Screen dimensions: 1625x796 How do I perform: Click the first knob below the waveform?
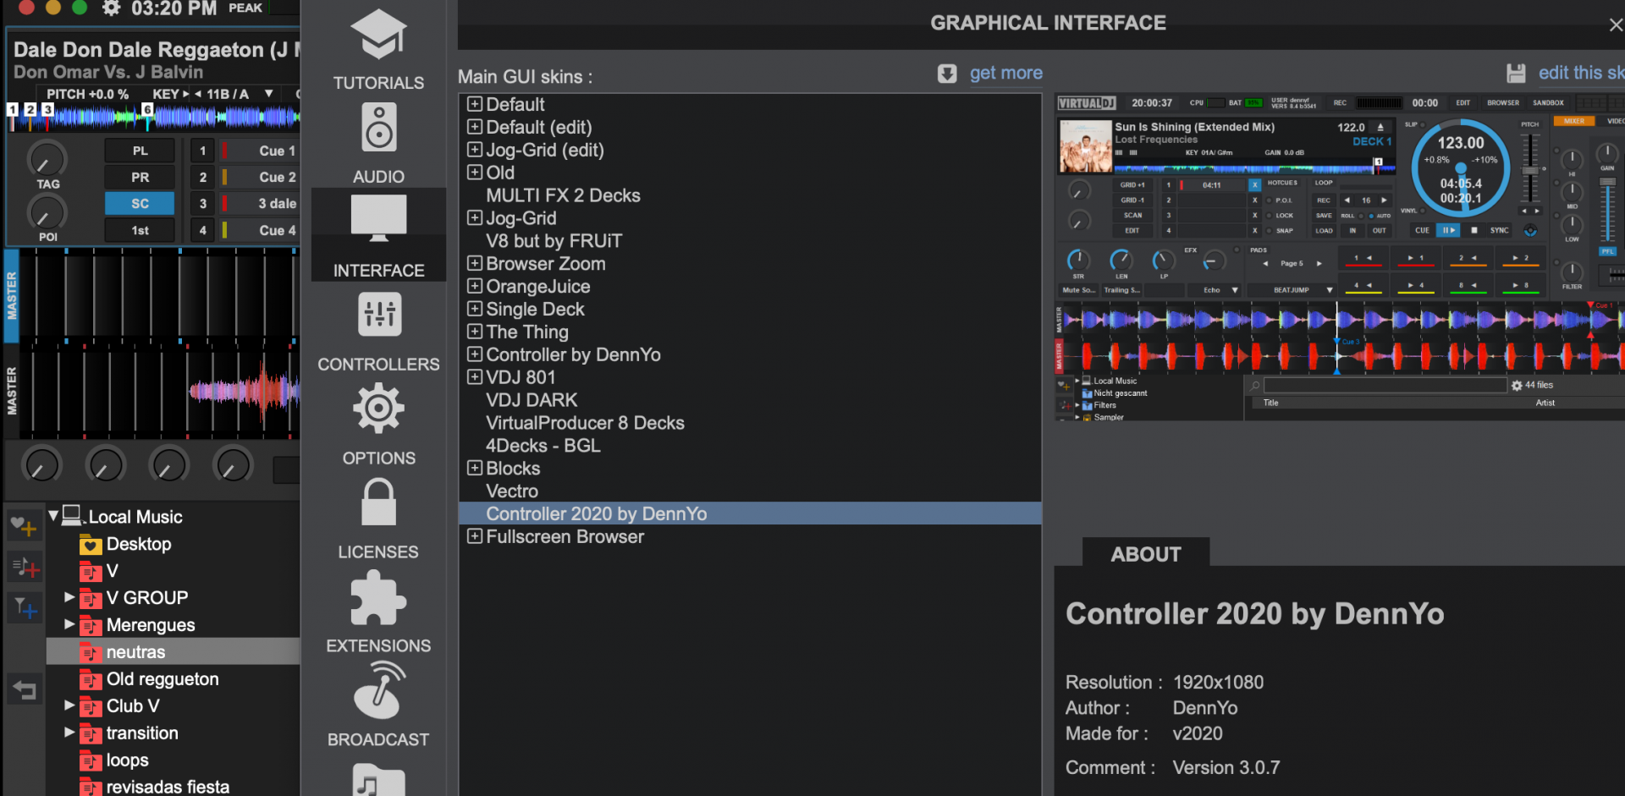[x=41, y=464]
